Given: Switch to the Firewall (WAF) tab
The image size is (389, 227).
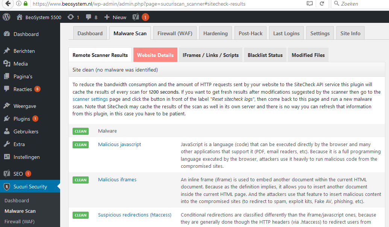Looking at the screenshot, I should click(175, 33).
